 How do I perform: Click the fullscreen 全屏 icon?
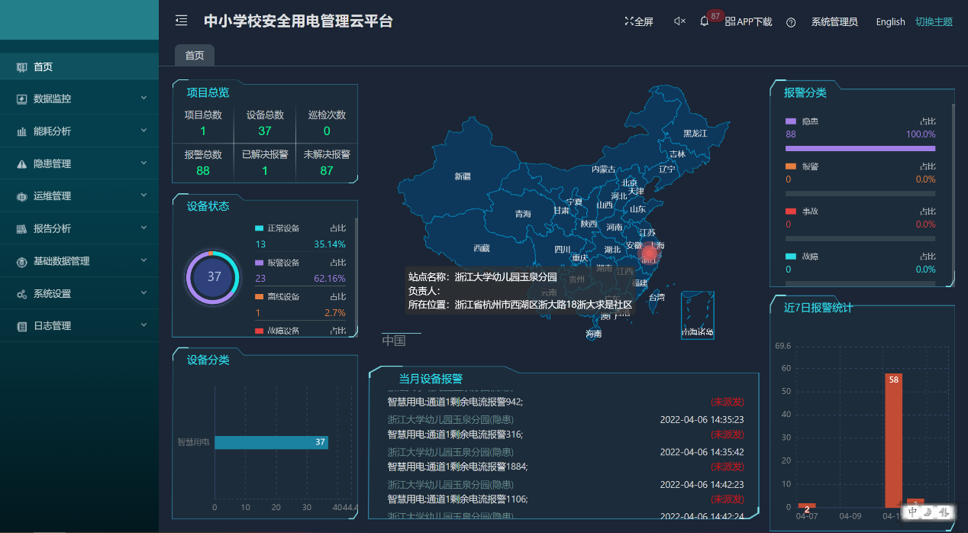(x=629, y=21)
